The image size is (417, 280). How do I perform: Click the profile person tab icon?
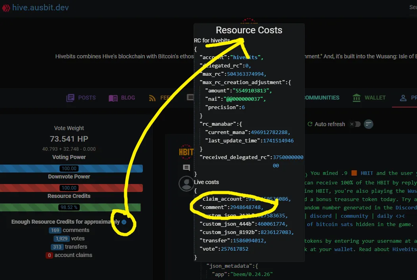tap(403, 98)
